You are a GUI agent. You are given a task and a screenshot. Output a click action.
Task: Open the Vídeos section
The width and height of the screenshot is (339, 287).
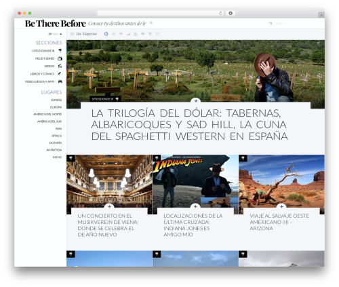[x=49, y=66]
